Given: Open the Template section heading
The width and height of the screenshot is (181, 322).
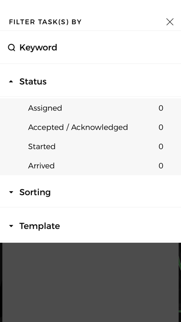Looking at the screenshot, I should pos(40,226).
